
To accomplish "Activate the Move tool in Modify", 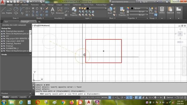I will point(33,8).
